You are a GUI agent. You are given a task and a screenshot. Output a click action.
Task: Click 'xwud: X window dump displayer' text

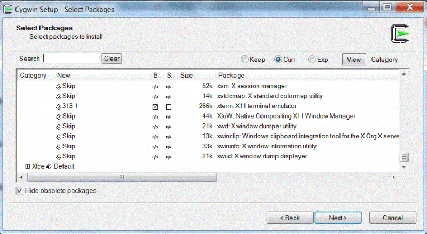coord(262,156)
